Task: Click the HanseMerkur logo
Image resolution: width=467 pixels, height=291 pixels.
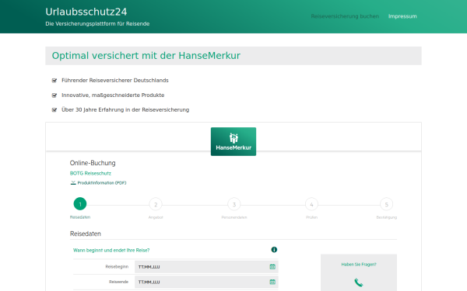Action: click(233, 142)
